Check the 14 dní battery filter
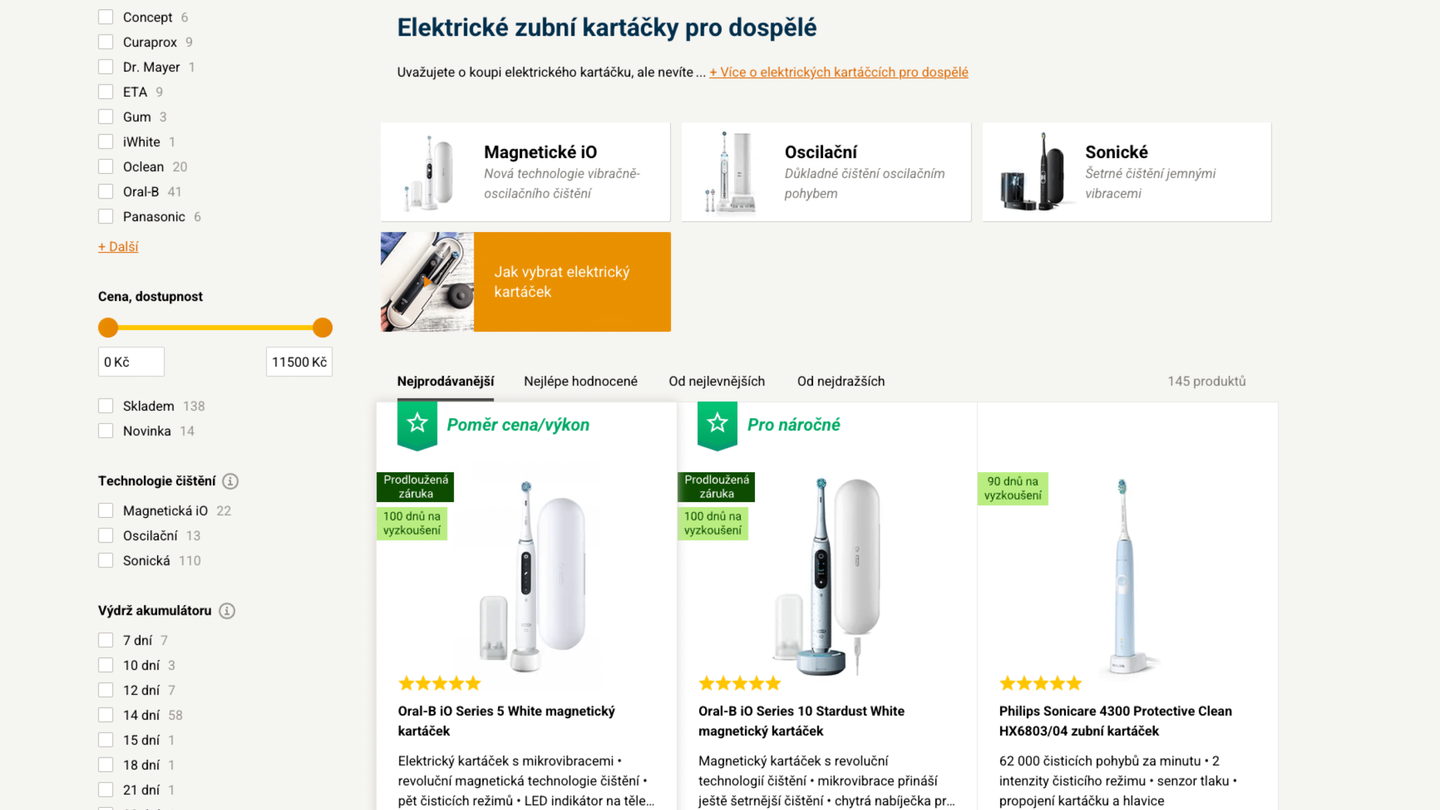Screen dimensions: 1440x810 (x=106, y=715)
